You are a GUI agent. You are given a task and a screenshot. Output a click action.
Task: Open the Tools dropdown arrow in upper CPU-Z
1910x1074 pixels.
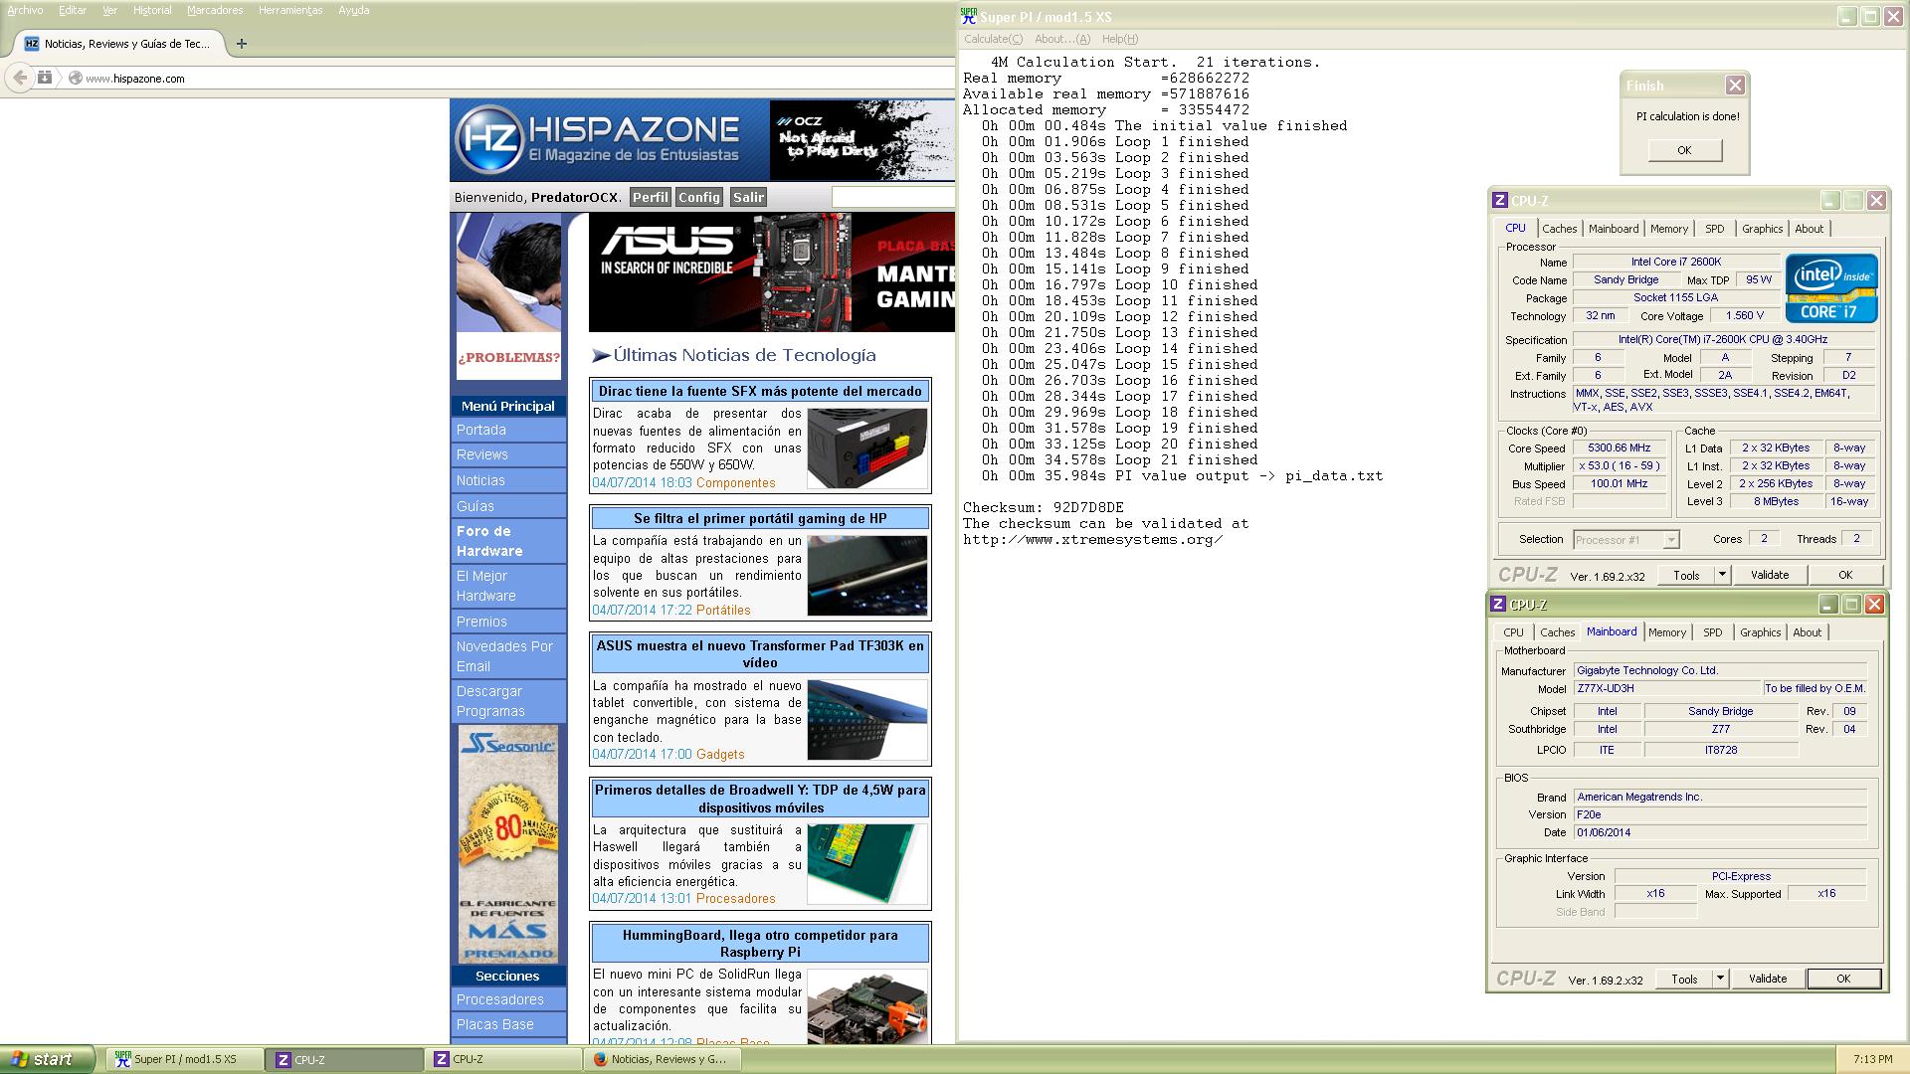tap(1722, 575)
